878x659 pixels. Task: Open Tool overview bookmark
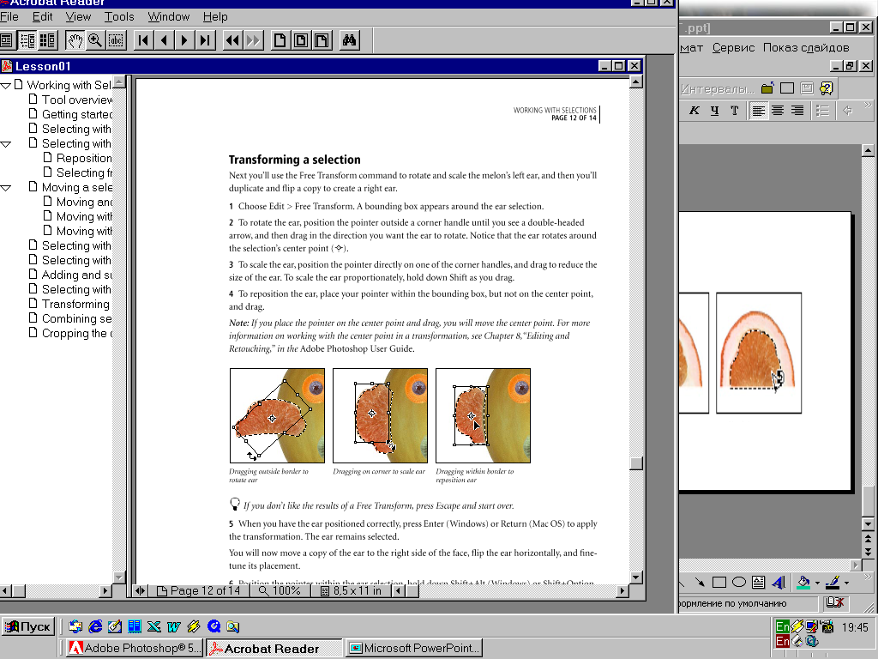coord(76,100)
